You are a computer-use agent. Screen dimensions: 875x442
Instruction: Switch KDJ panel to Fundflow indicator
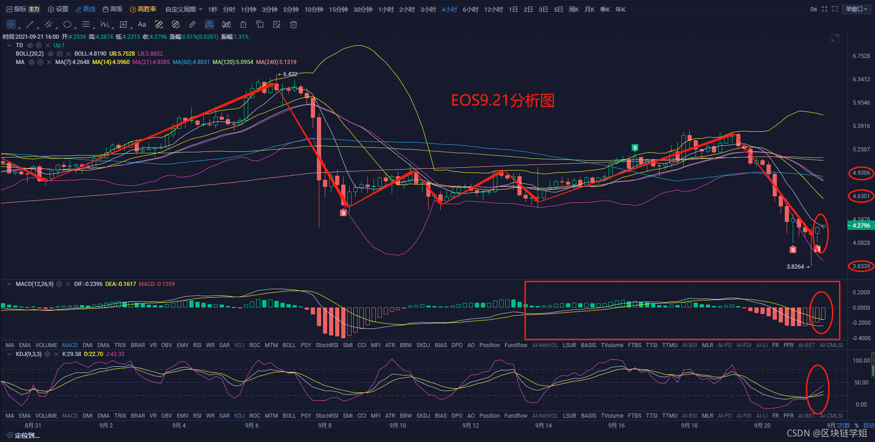coord(516,416)
